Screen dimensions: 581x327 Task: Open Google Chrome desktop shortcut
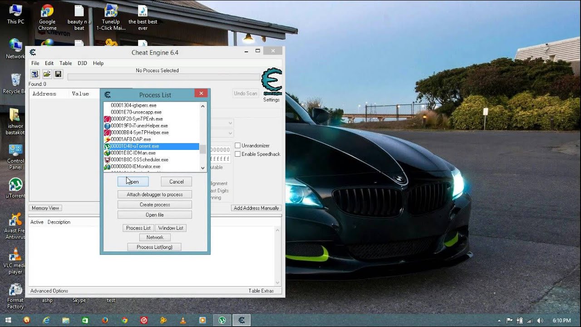[47, 17]
